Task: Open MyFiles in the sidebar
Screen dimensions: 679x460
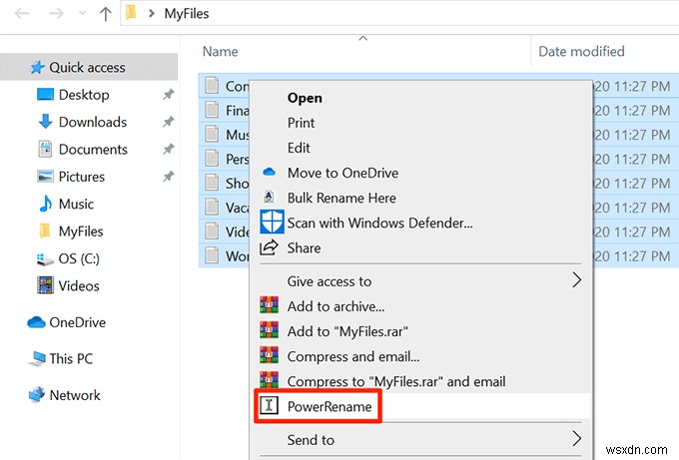Action: pos(81,231)
